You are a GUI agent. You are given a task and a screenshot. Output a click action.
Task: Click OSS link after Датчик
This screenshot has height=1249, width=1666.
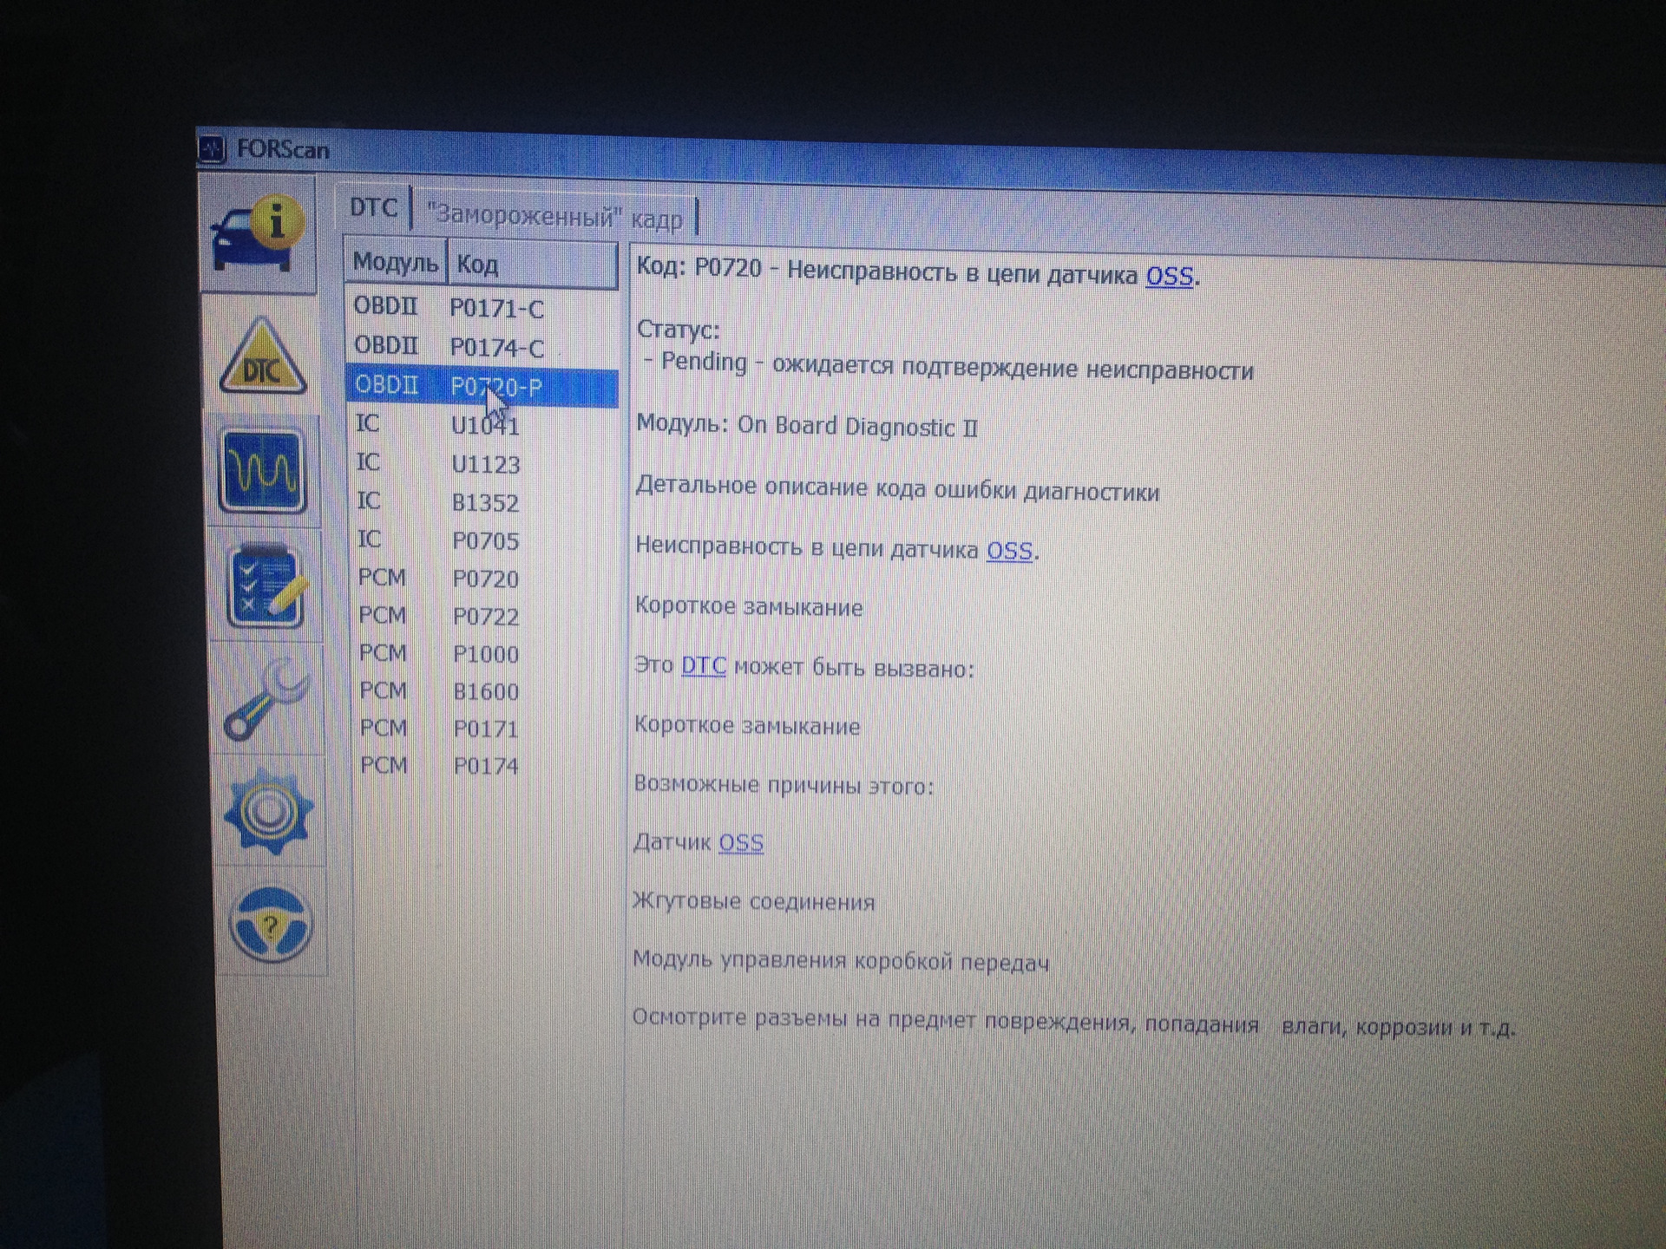coord(741,843)
